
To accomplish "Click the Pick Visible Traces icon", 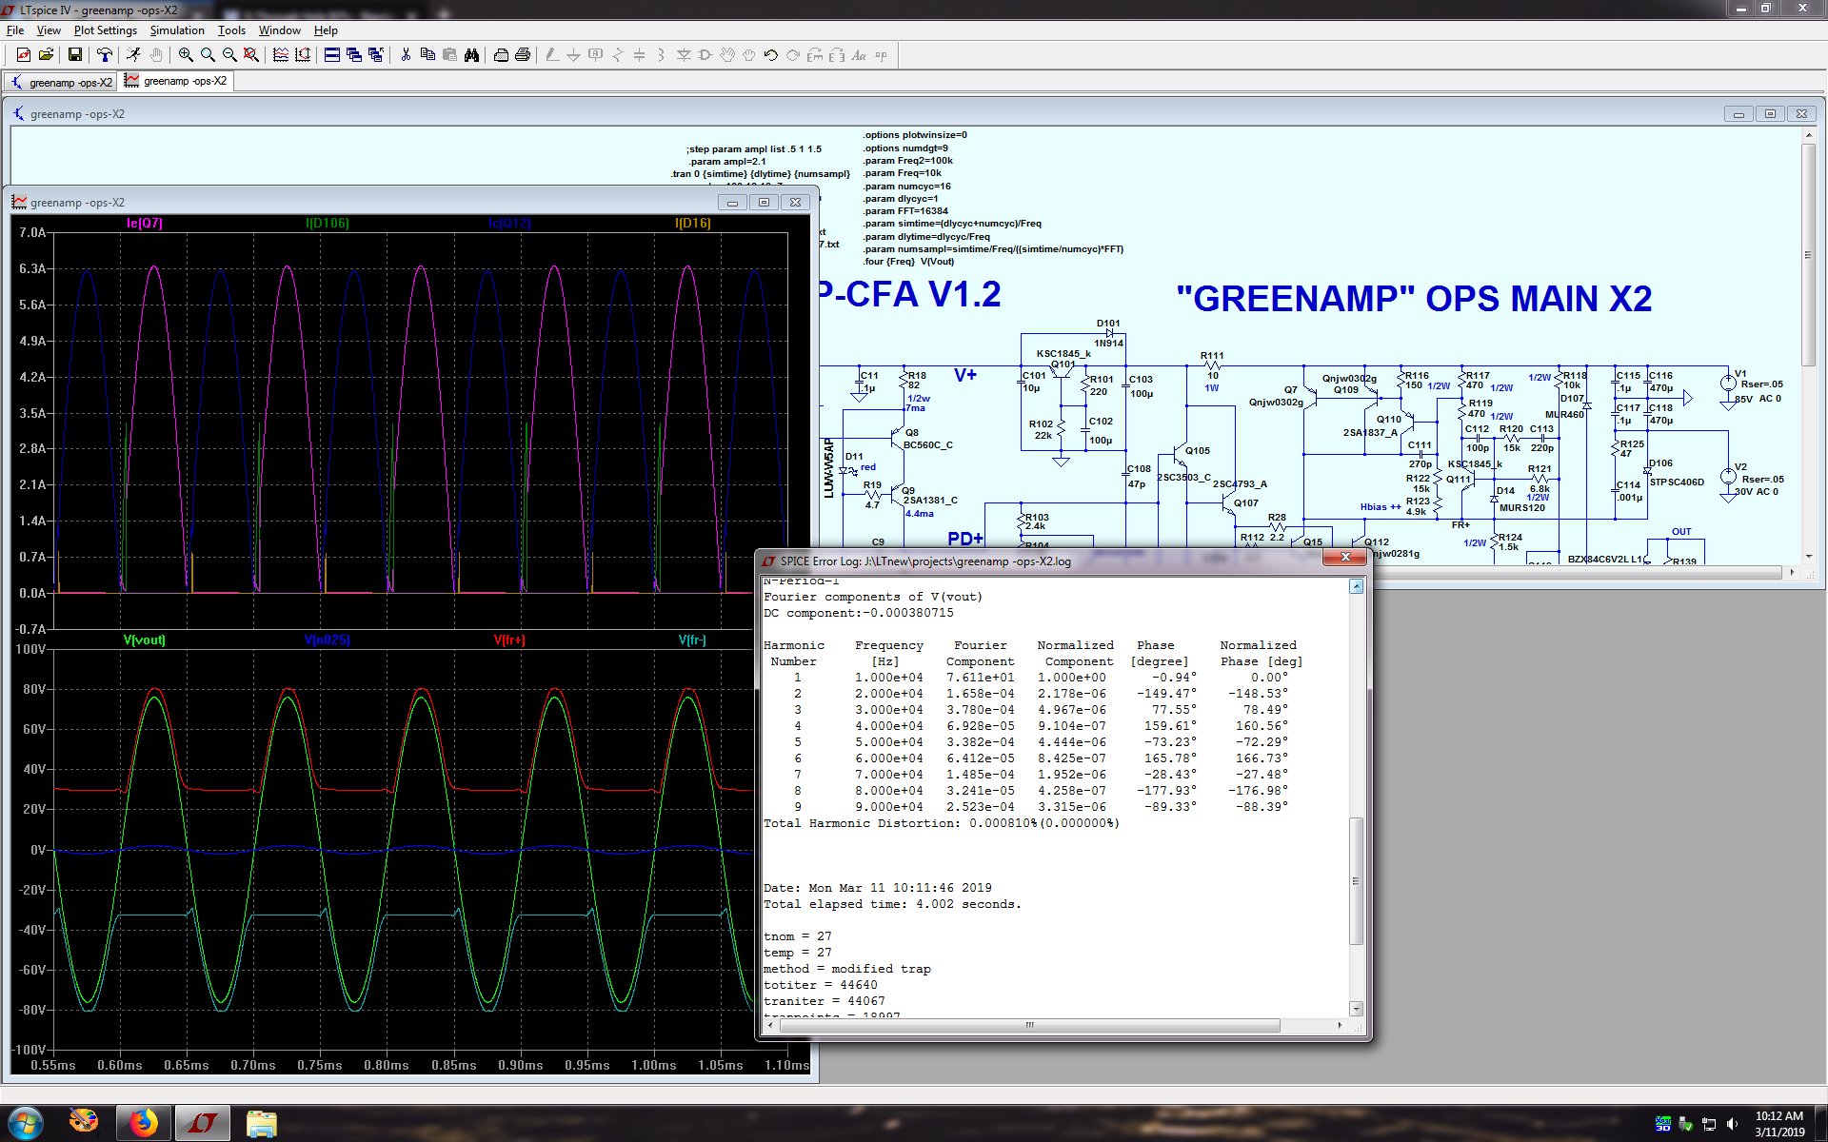I will (x=281, y=55).
